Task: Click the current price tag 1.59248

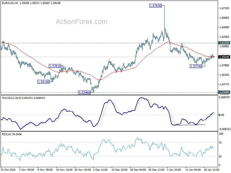Action: pos(224,57)
